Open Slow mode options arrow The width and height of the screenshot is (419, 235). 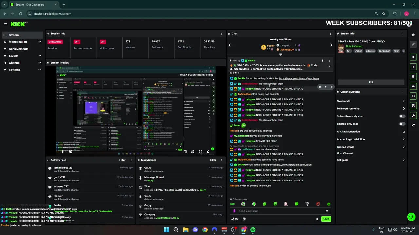click(x=404, y=101)
